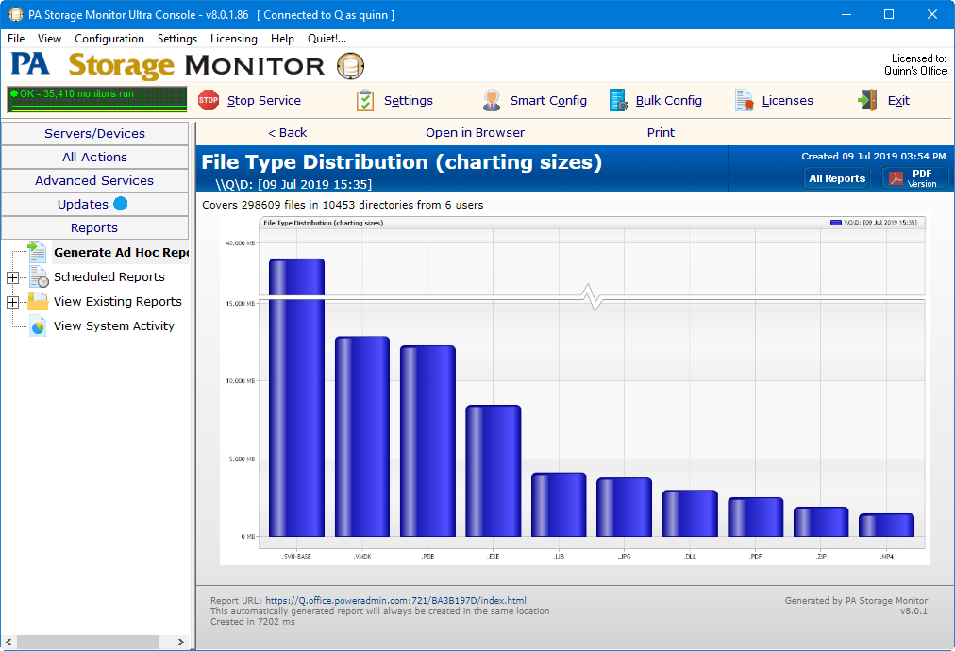
Task: Click the All Reports button
Action: tap(837, 178)
